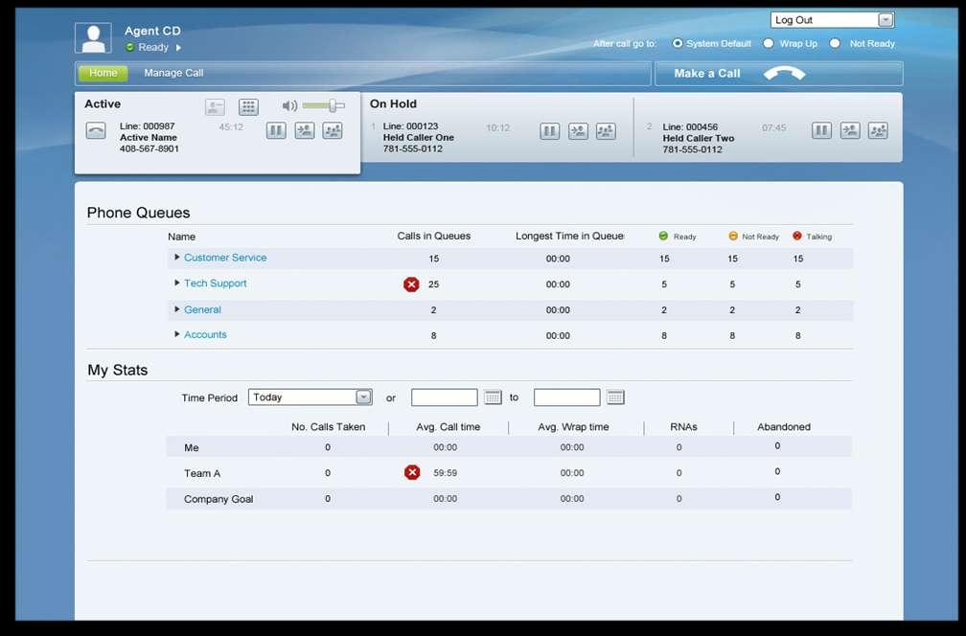Expand the Accounts queue row

tap(176, 334)
